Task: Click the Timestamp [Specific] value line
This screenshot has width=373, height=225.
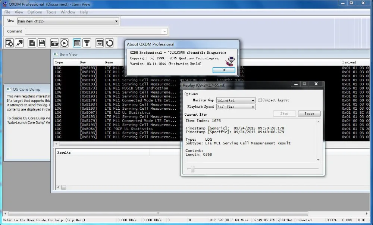Action: click(x=235, y=132)
